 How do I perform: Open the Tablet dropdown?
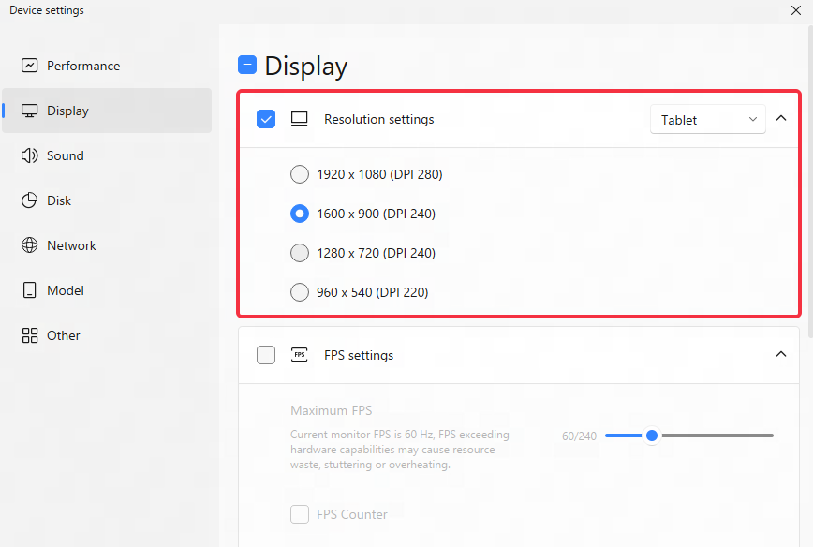pyautogui.click(x=708, y=120)
